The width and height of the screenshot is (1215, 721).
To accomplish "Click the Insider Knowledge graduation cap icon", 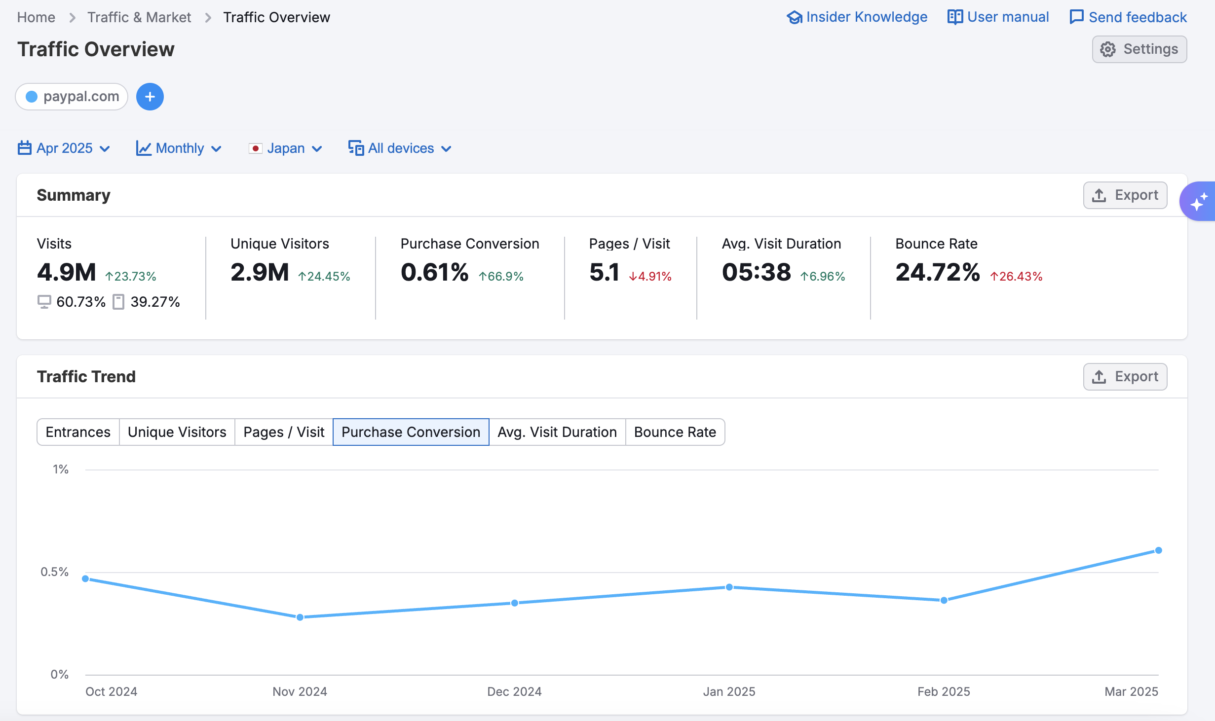I will pyautogui.click(x=795, y=17).
